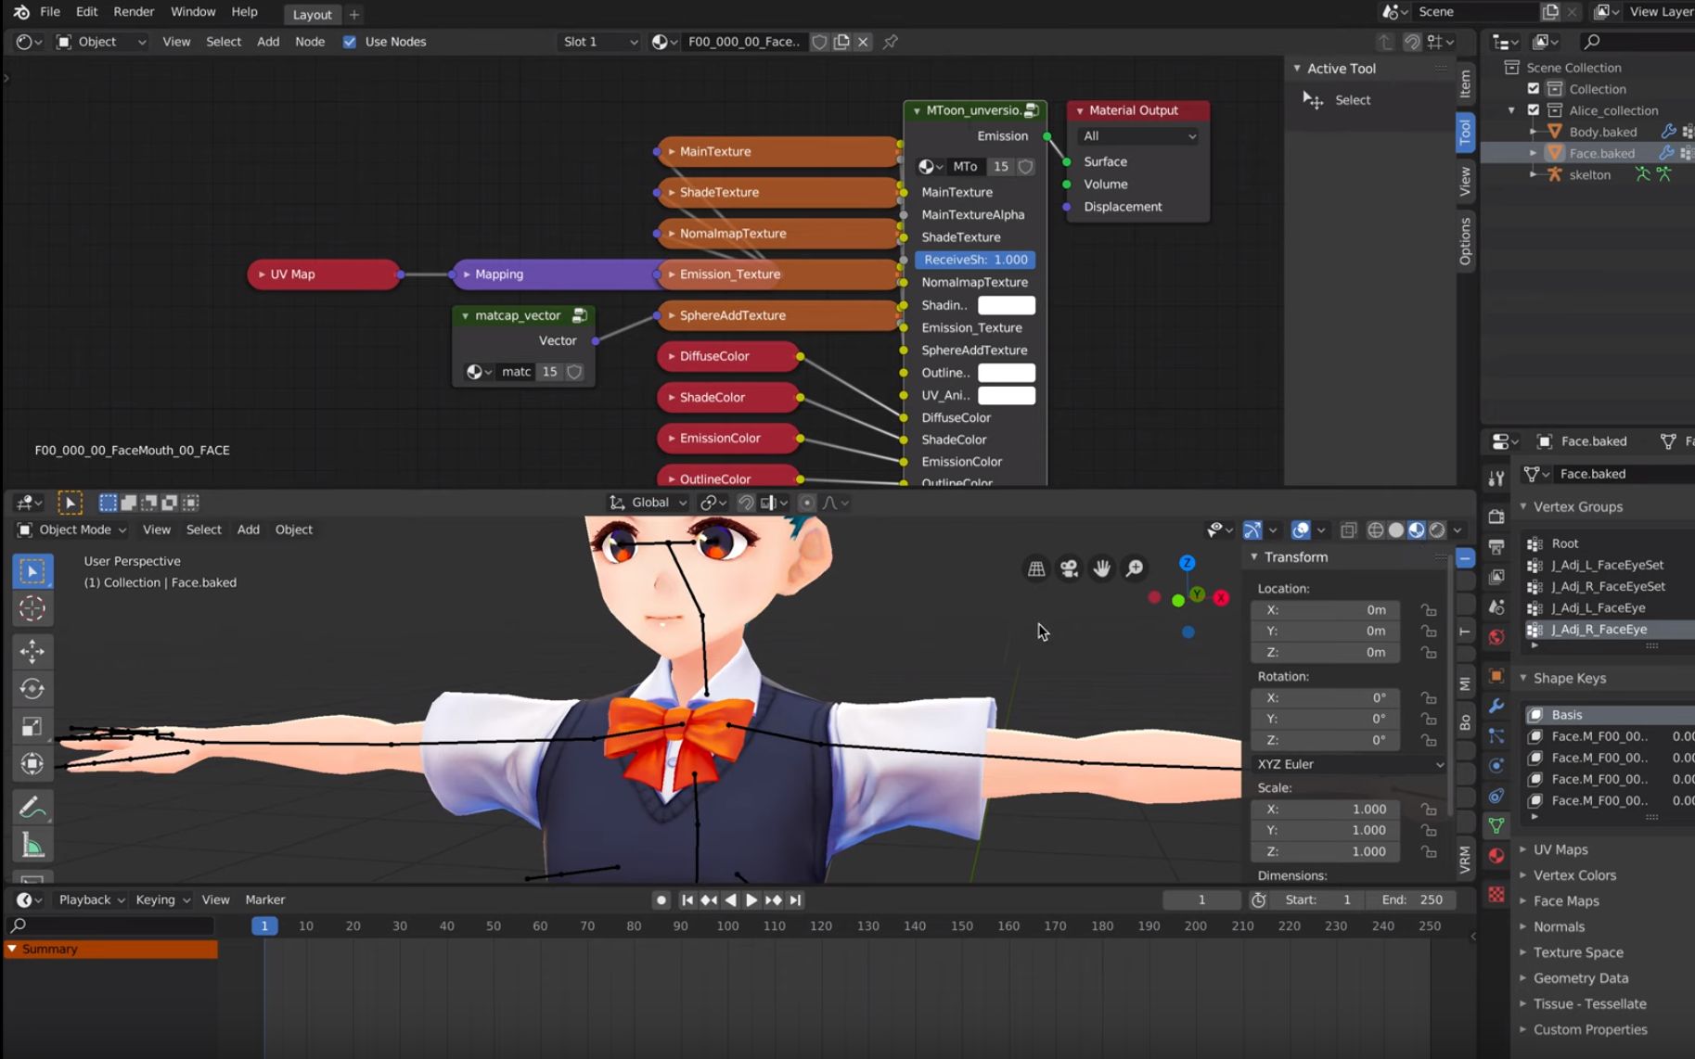1695x1059 pixels.
Task: Open Modifier properties wrench tab
Action: [1496, 706]
